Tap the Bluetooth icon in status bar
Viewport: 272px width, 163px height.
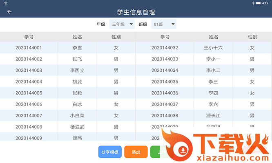(x=253, y=3)
